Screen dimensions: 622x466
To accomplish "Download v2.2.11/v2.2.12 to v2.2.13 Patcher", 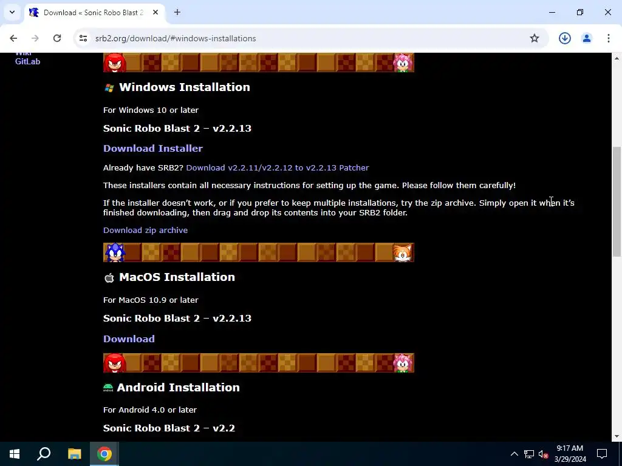I will (277, 167).
